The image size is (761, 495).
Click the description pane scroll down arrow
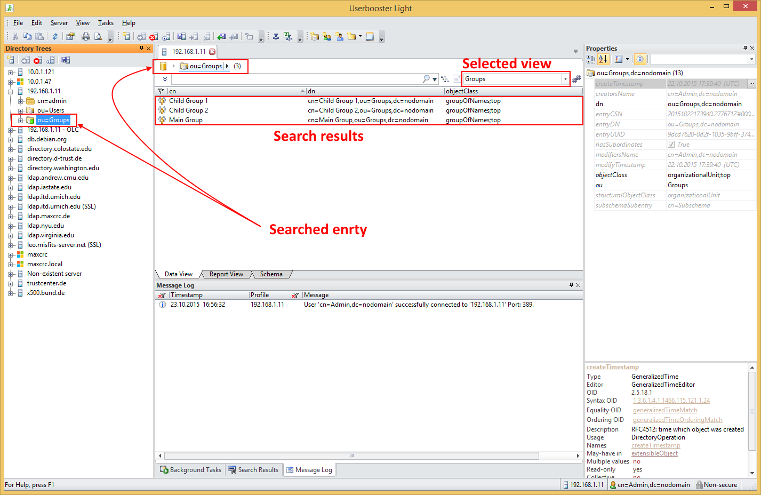coord(752,473)
